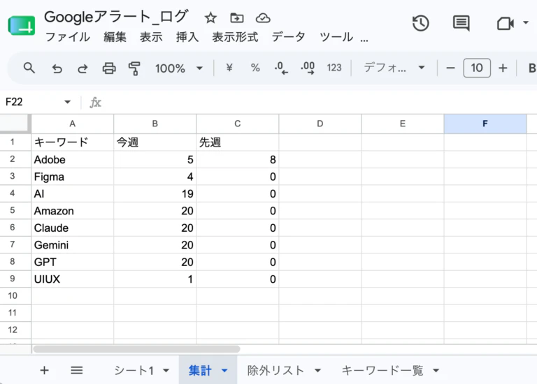Decrease decimal places

[x=281, y=68]
